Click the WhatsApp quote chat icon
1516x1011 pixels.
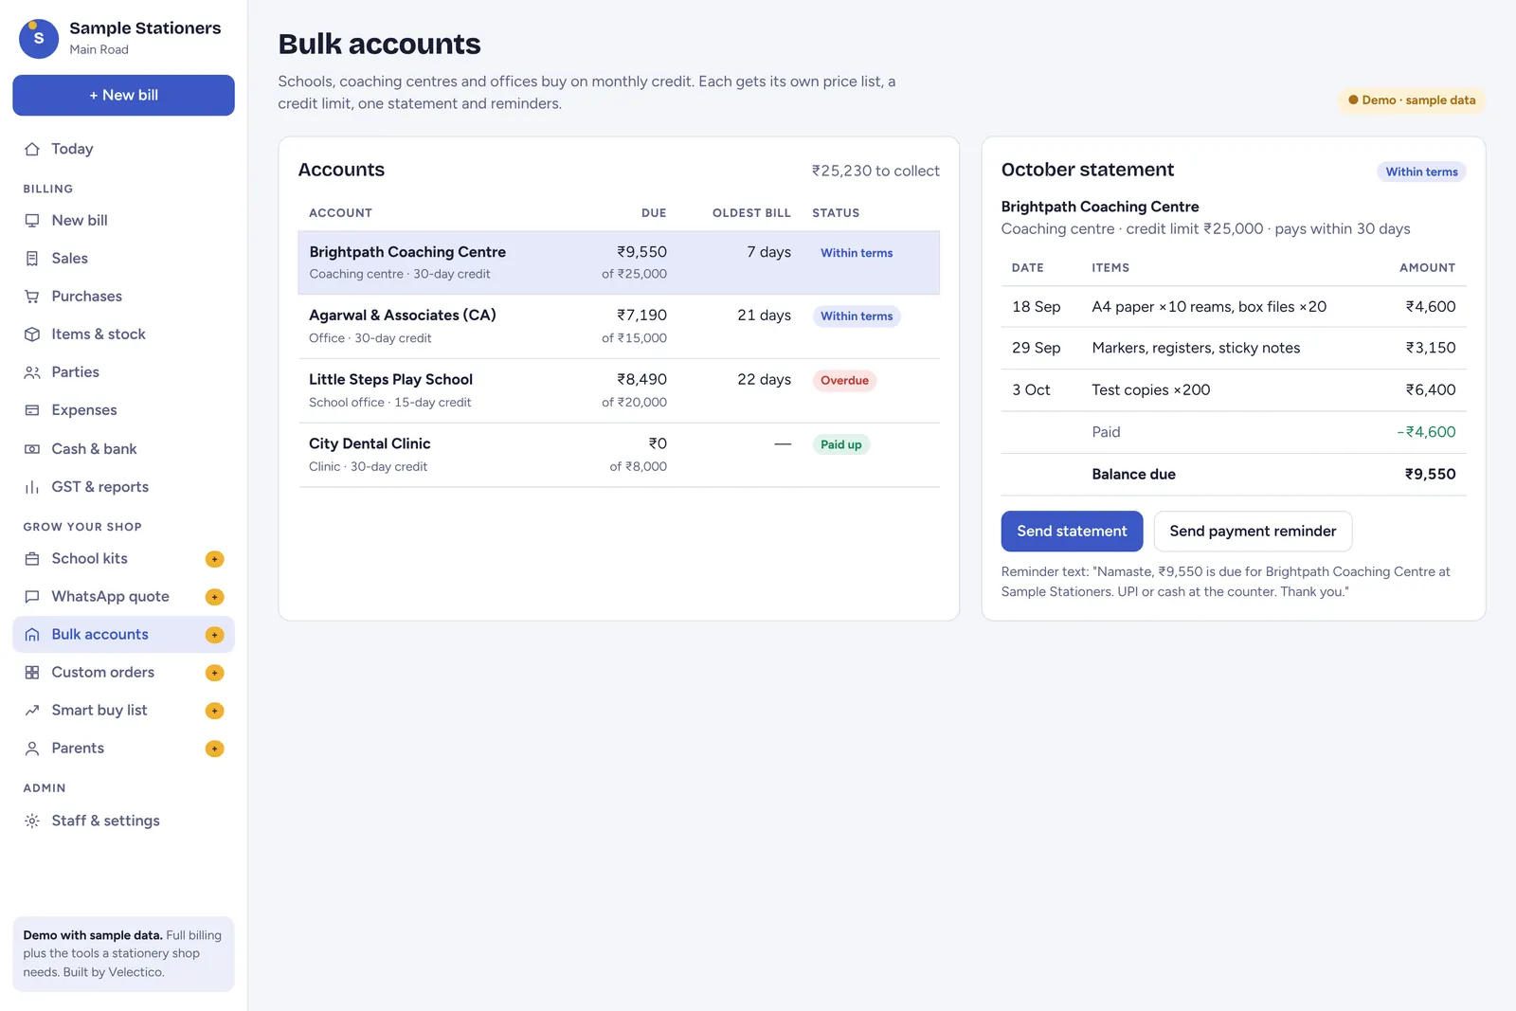click(32, 596)
